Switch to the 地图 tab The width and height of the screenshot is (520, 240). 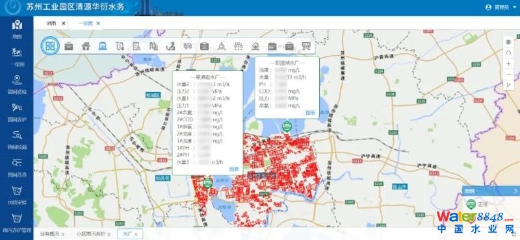point(51,23)
